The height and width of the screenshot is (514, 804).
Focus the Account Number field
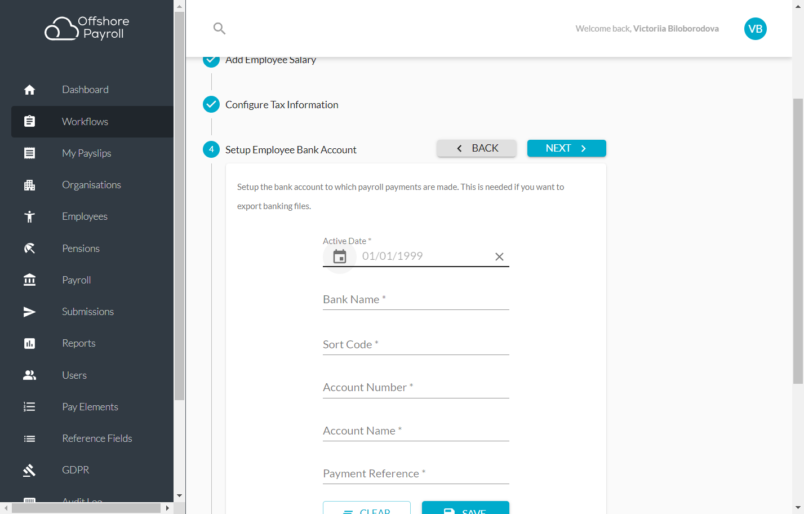[416, 388]
